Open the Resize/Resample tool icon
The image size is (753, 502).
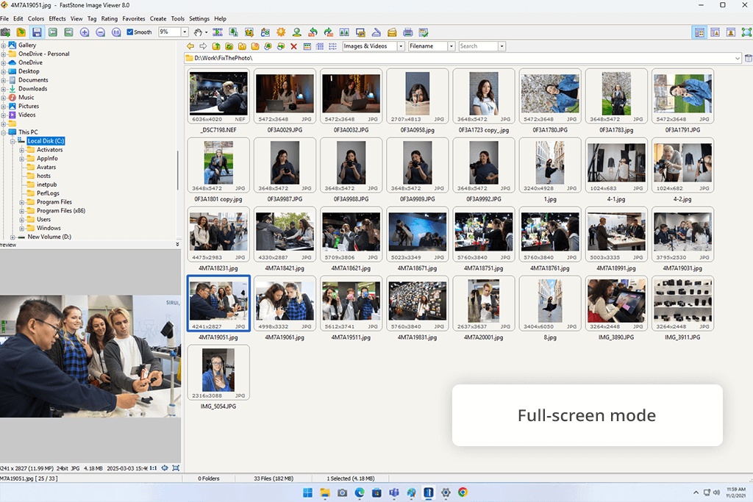tap(233, 32)
